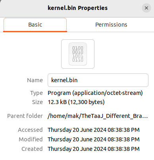Click the Type value Program (application/octet-stream)
154x160 pixels.
click(x=95, y=93)
